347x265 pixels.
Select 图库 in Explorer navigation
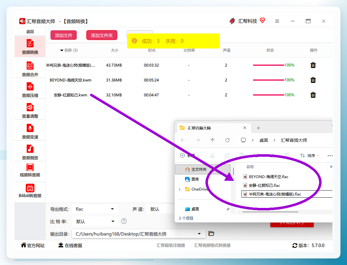click(192, 179)
